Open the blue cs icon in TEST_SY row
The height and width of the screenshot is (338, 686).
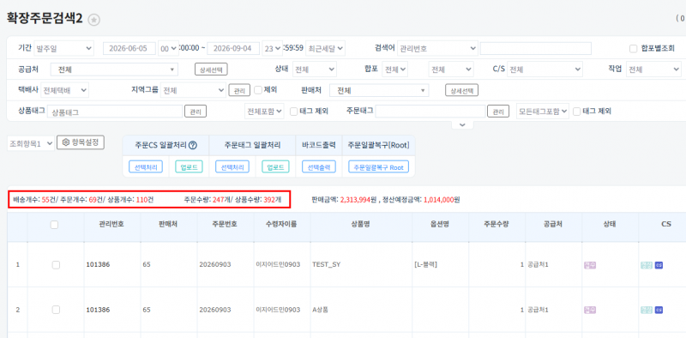click(x=659, y=265)
